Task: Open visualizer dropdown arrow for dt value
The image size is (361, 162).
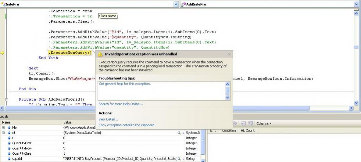Action: click(x=183, y=133)
